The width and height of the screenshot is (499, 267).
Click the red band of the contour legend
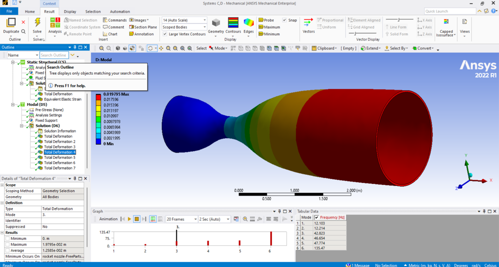point(98,97)
